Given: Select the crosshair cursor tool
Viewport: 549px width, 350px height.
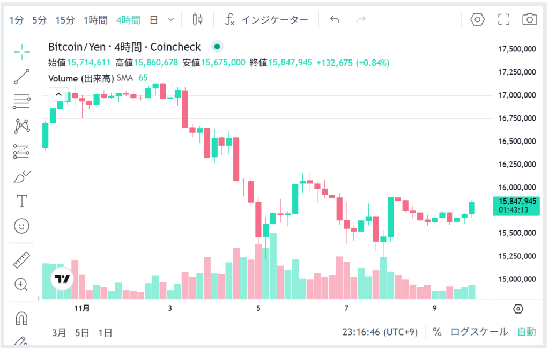Looking at the screenshot, I should (x=22, y=52).
